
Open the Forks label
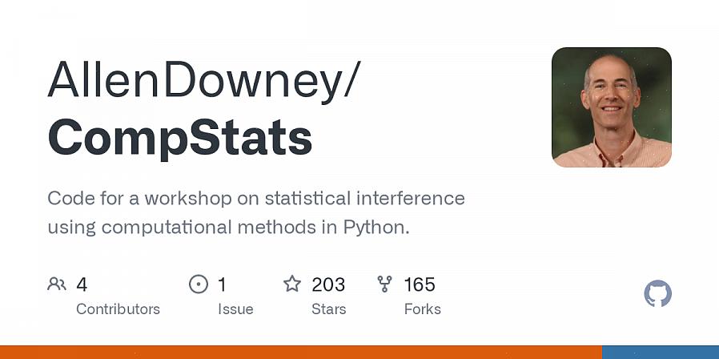coord(423,309)
